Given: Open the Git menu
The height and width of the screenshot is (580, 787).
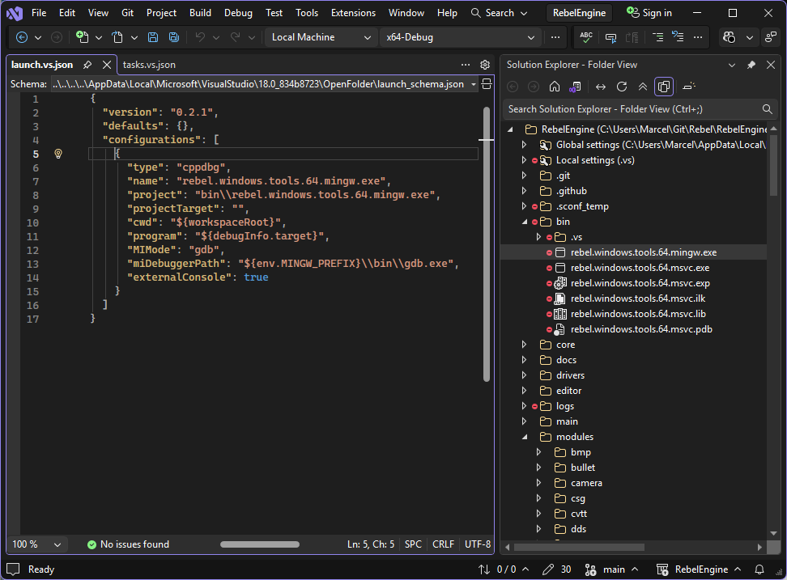Looking at the screenshot, I should coord(127,13).
